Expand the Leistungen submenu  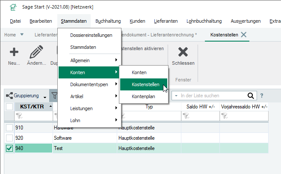pos(116,108)
